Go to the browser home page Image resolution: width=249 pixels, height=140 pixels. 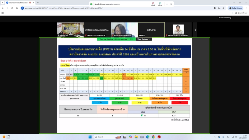tap(17, 8)
